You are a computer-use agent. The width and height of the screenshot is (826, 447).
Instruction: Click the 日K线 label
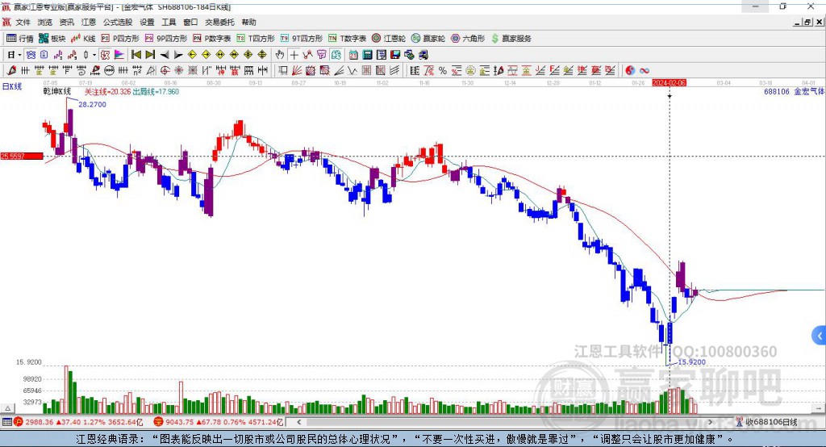coord(12,86)
